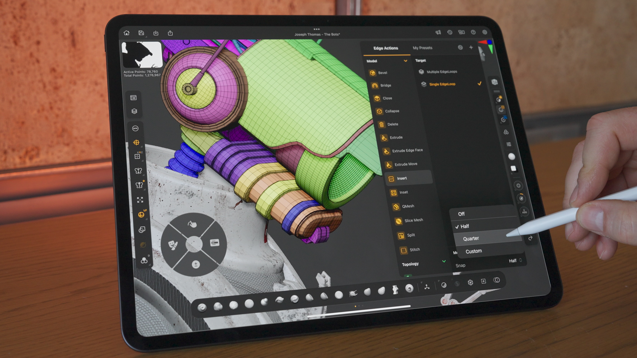The image size is (637, 358).
Task: Open the Share icon in the top bar
Action: coord(171,33)
